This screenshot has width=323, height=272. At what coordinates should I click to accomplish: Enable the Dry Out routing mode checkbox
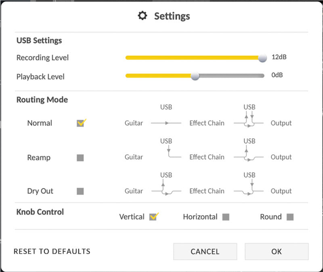click(80, 191)
